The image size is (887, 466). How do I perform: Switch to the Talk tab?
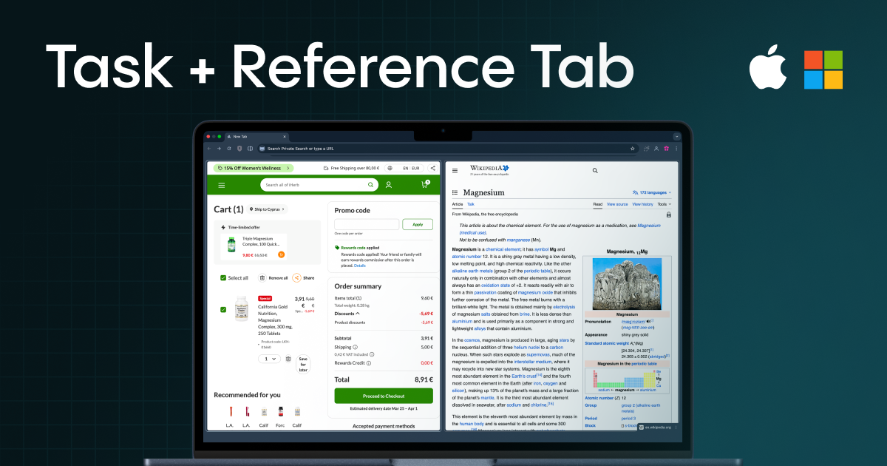pos(470,204)
